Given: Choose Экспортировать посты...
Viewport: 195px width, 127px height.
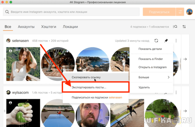Looking at the screenshot, I should (96, 87).
